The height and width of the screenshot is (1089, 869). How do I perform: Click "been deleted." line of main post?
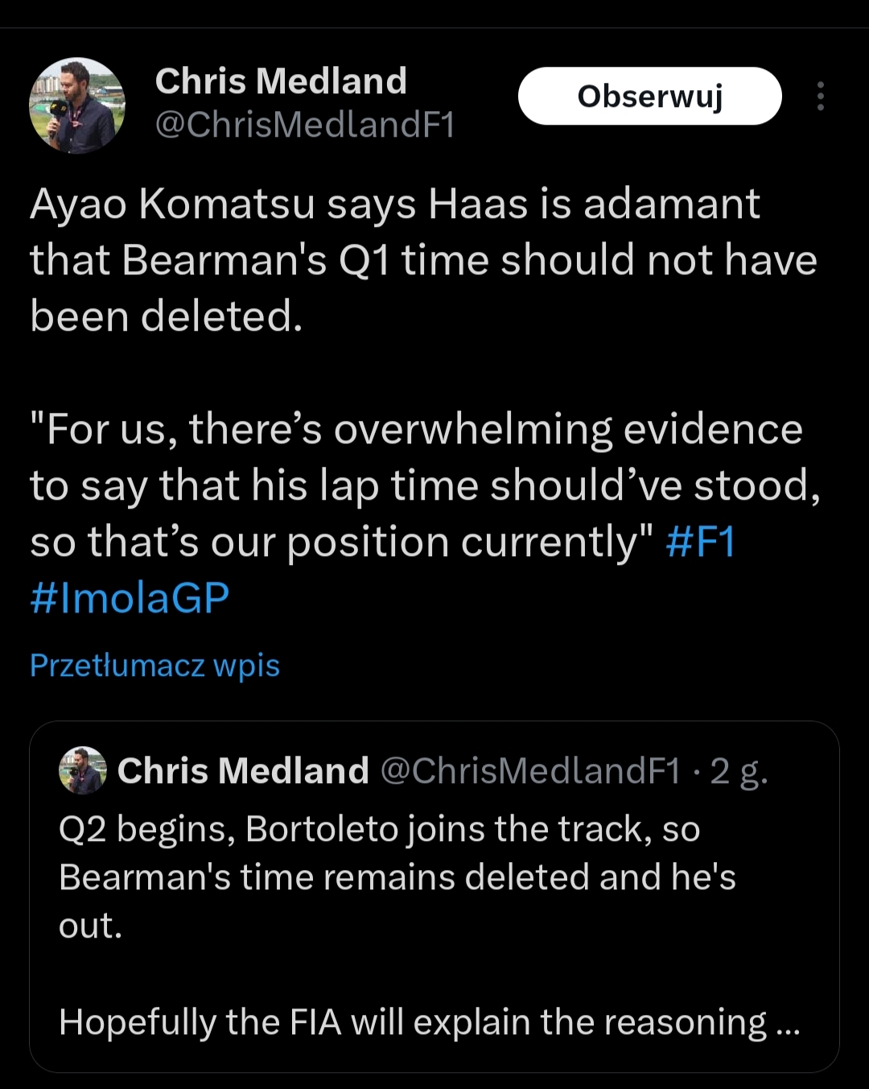167,316
